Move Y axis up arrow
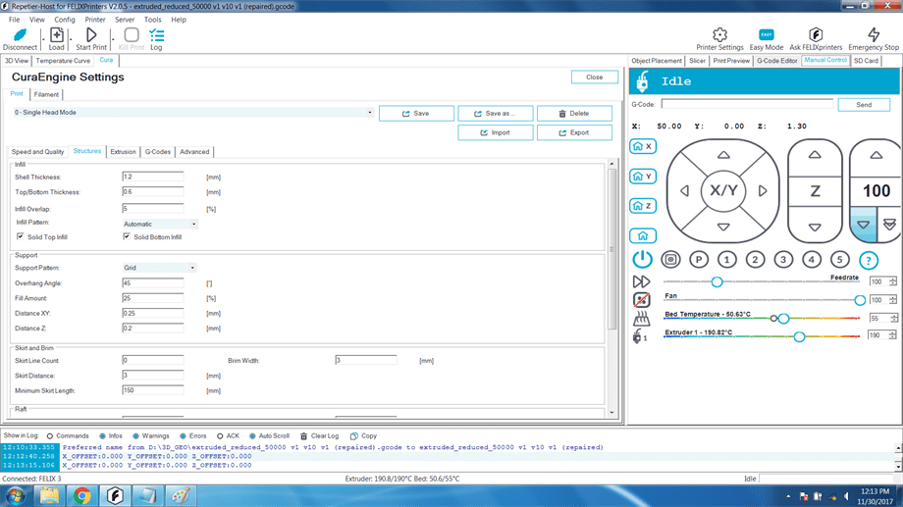 point(723,155)
